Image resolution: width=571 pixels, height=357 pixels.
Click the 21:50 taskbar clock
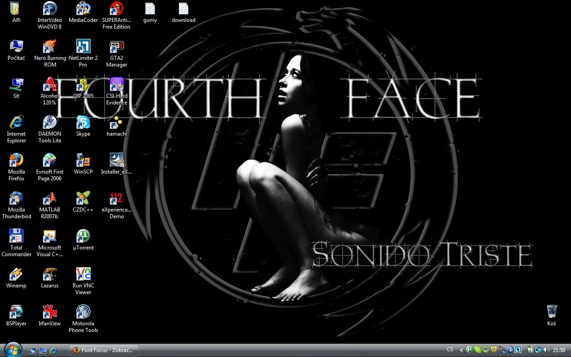tap(559, 350)
